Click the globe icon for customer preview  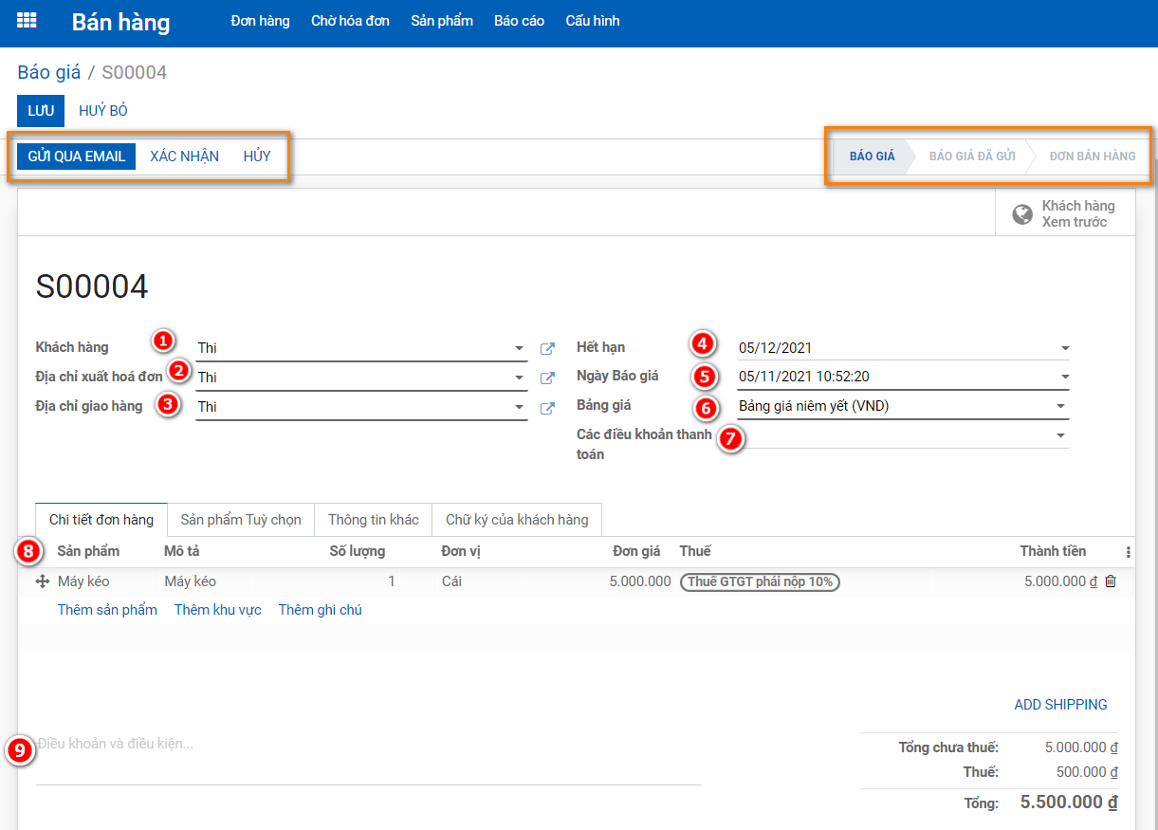click(x=1022, y=213)
